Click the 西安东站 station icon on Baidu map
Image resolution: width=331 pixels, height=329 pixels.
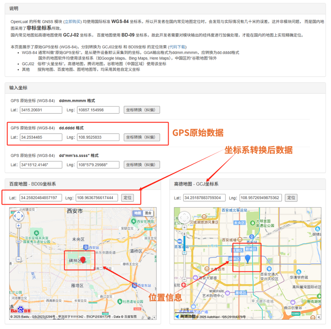coord(135,285)
